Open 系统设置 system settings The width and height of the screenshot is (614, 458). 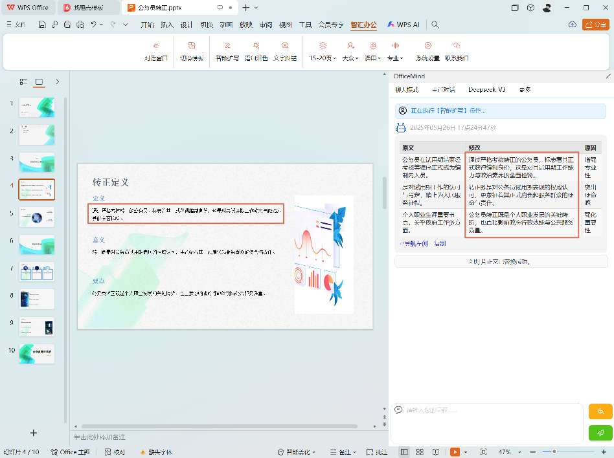427,52
